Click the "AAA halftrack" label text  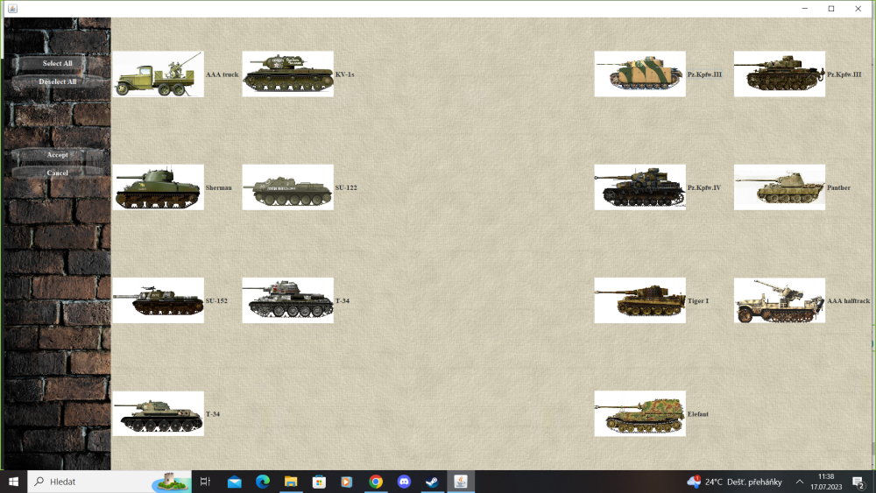(848, 301)
